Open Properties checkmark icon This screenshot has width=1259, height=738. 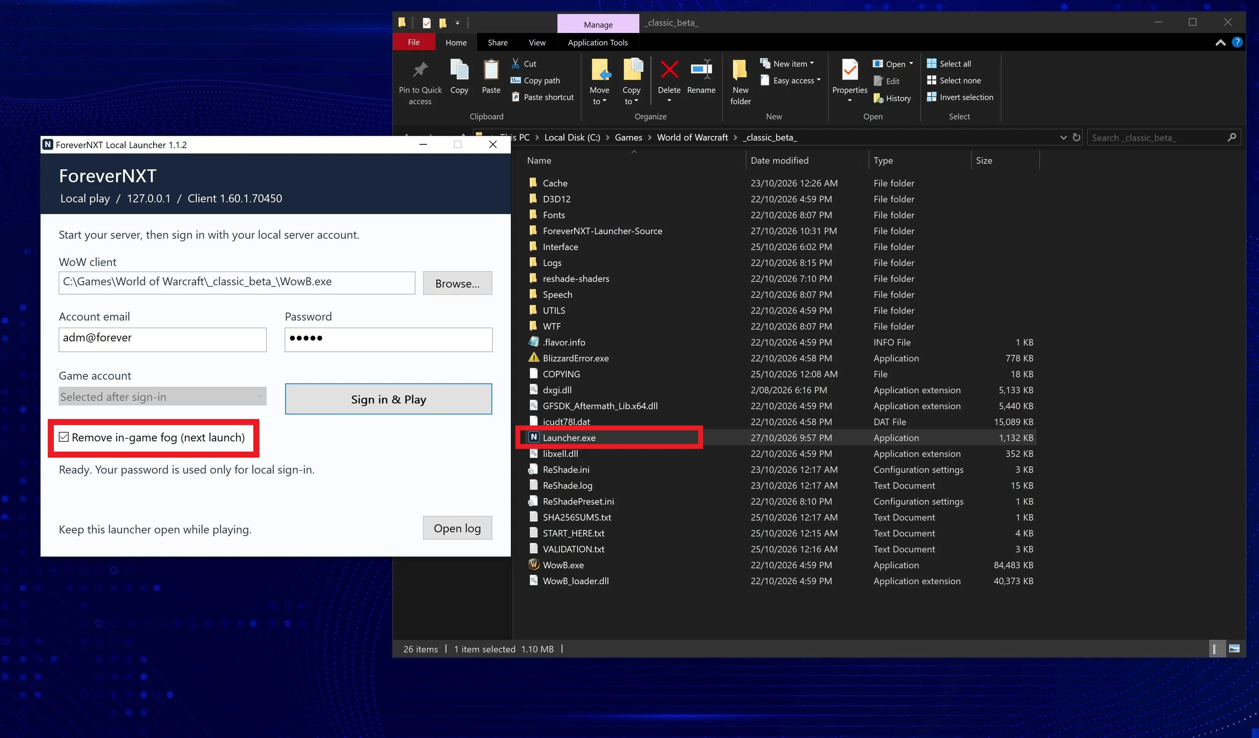pyautogui.click(x=849, y=70)
